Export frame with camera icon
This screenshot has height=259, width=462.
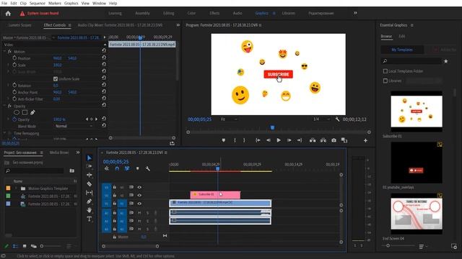[334, 140]
